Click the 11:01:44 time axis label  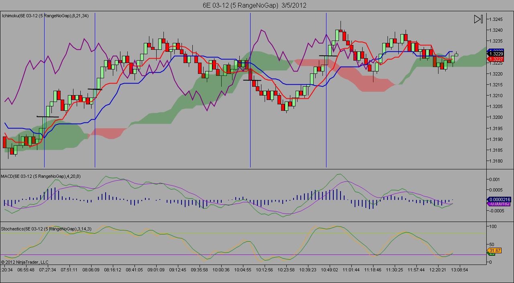point(351,270)
